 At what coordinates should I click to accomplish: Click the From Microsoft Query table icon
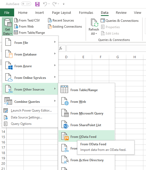click(x=65, y=113)
